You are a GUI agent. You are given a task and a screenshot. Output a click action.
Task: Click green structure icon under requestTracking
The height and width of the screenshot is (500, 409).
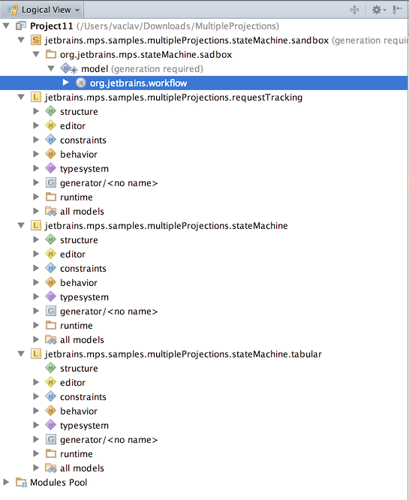point(50,111)
